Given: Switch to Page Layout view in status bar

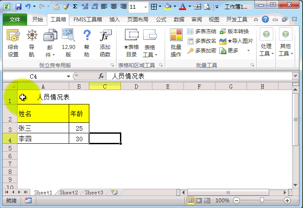Looking at the screenshot, I should click(x=200, y=201).
